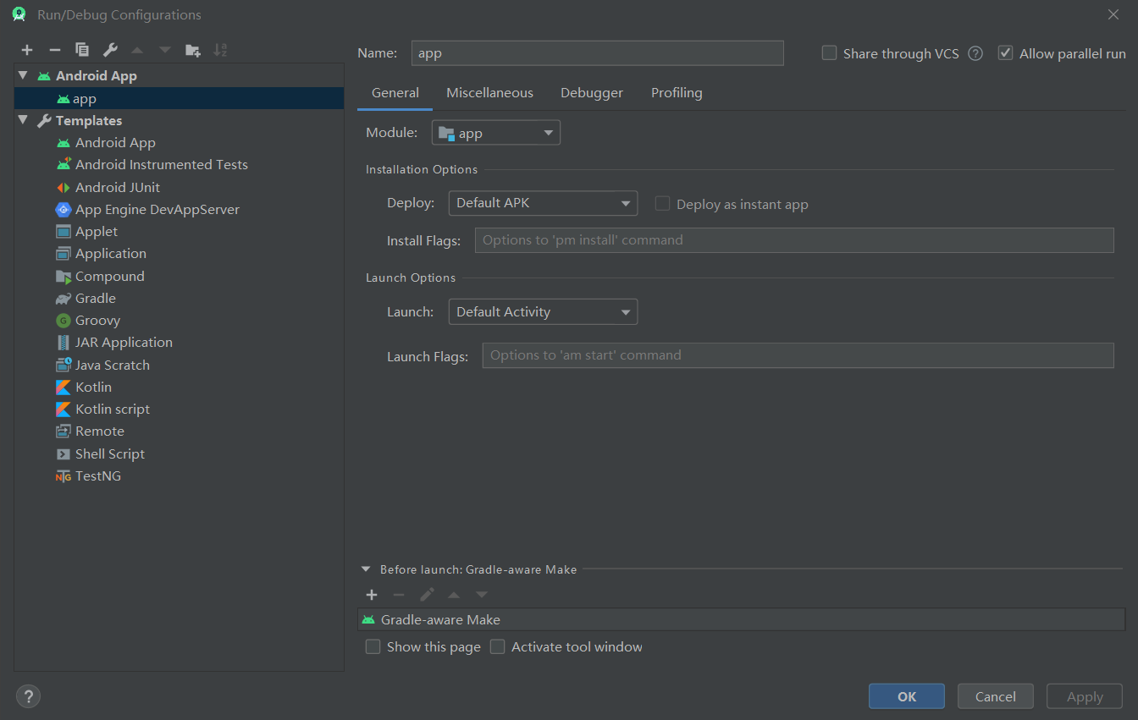1138x720 pixels.
Task: Move before launch task up
Action: 454,595
